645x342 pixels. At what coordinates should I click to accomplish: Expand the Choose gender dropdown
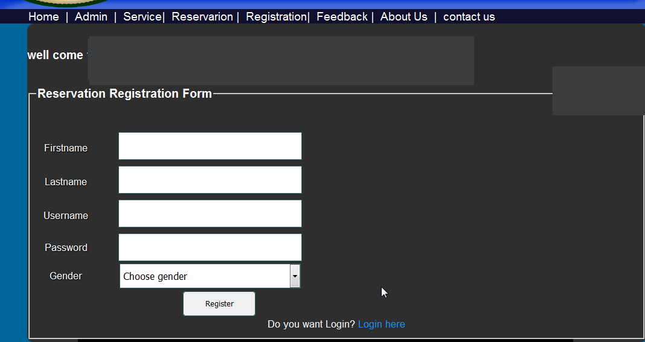[x=210, y=276]
